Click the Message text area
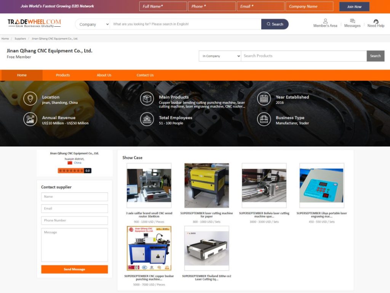 tap(74, 245)
